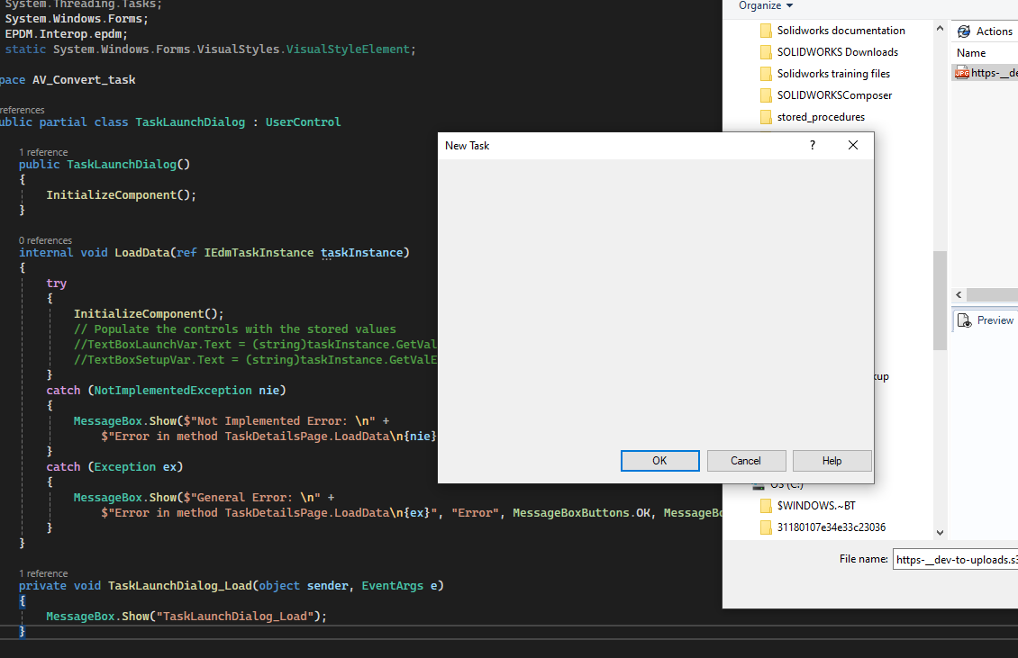Click Cancel in the New Task dialog

(746, 461)
